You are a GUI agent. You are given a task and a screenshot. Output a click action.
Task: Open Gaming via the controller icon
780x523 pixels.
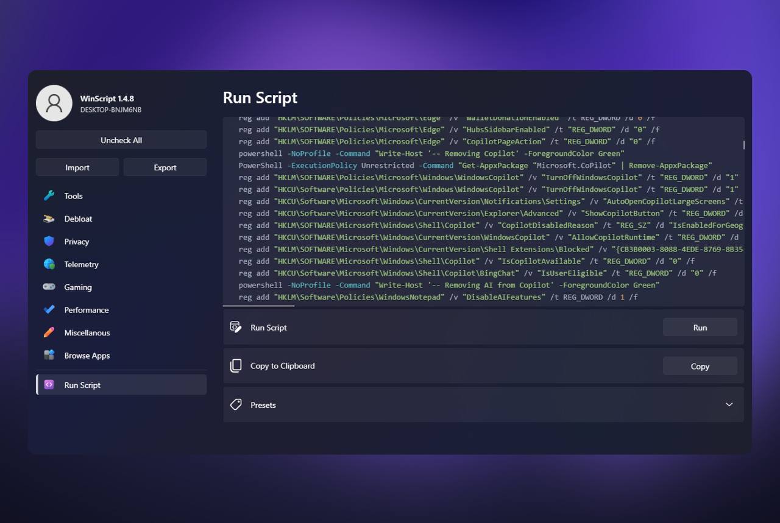point(49,287)
